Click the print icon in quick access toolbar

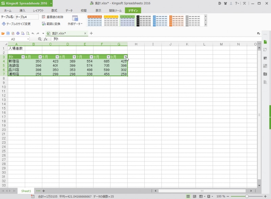[x=18, y=33]
